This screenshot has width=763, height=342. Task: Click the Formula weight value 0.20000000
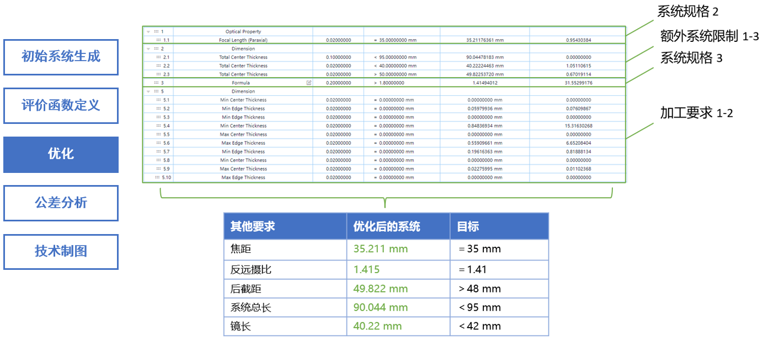coord(338,83)
